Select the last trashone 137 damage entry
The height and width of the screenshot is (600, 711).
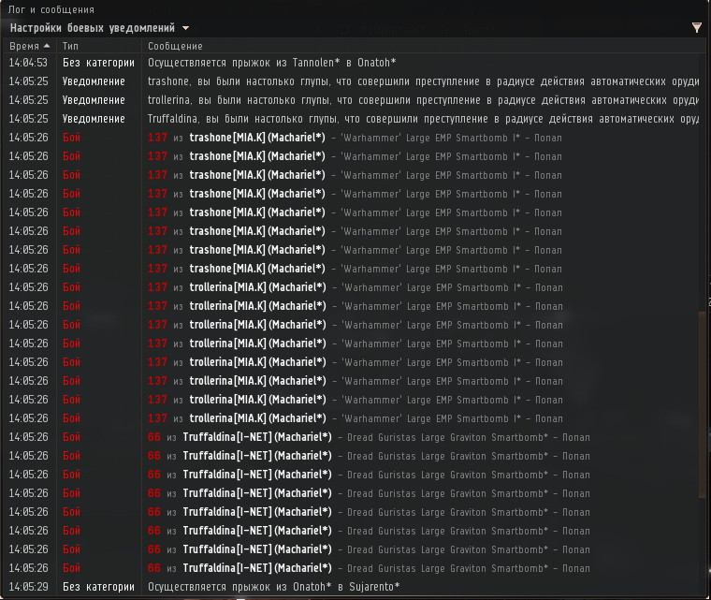[x=355, y=269]
